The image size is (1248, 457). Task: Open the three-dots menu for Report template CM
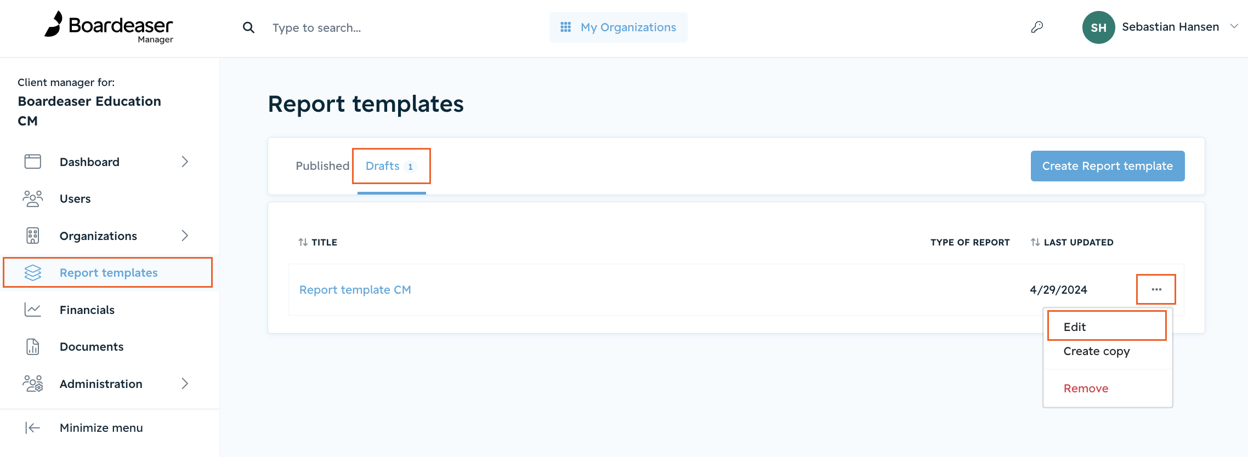[x=1156, y=289]
